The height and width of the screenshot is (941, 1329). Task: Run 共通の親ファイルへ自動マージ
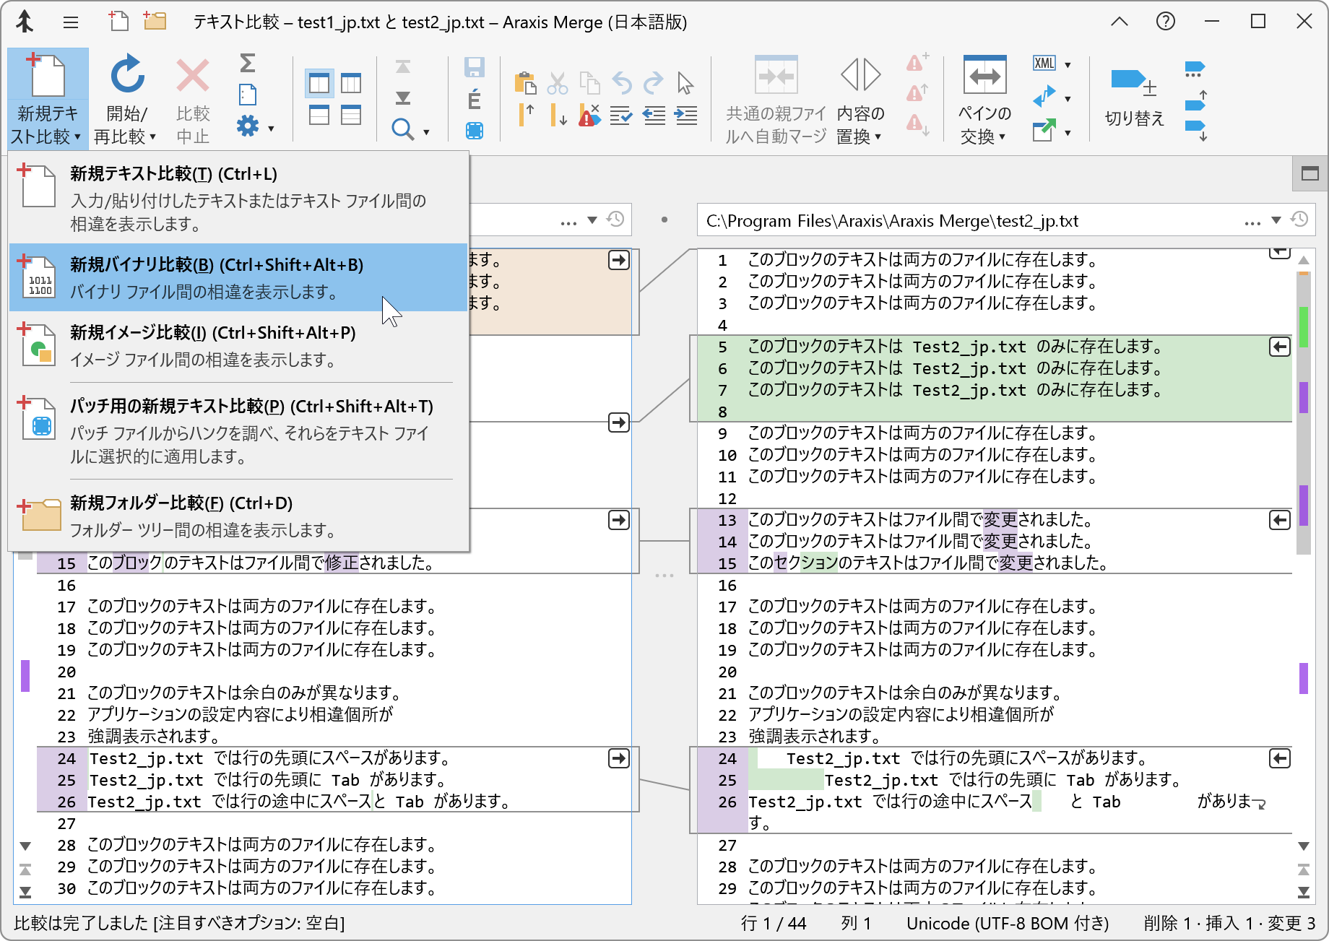click(776, 76)
